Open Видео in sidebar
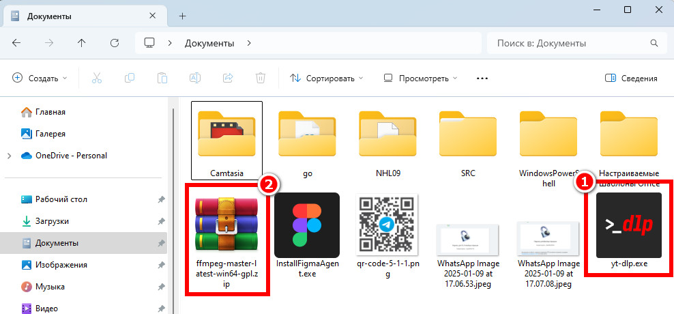Screen dimensions: 674x314 click(39, 309)
